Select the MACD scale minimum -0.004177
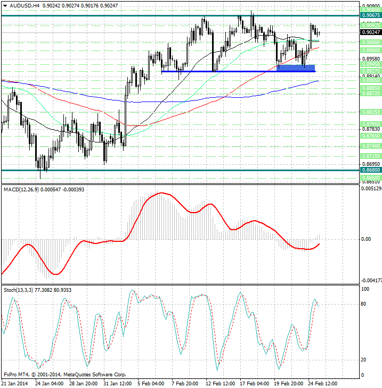Screen dimensions: 382x388 pos(371,280)
